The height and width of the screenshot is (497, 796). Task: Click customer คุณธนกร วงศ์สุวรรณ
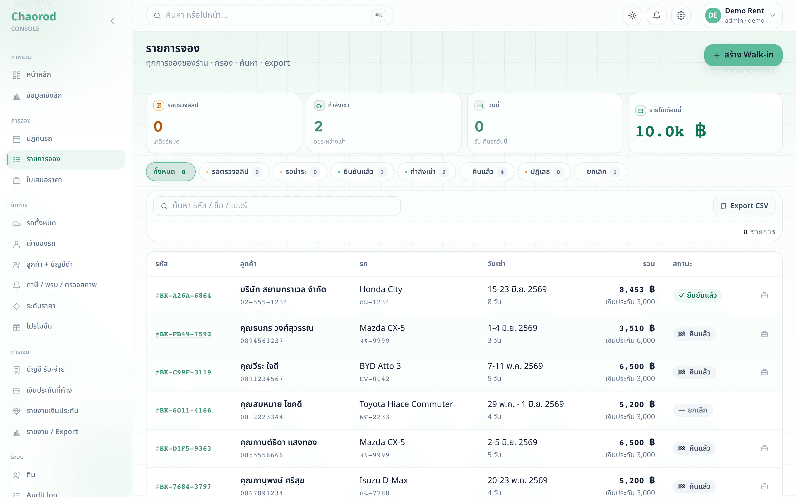(x=277, y=328)
